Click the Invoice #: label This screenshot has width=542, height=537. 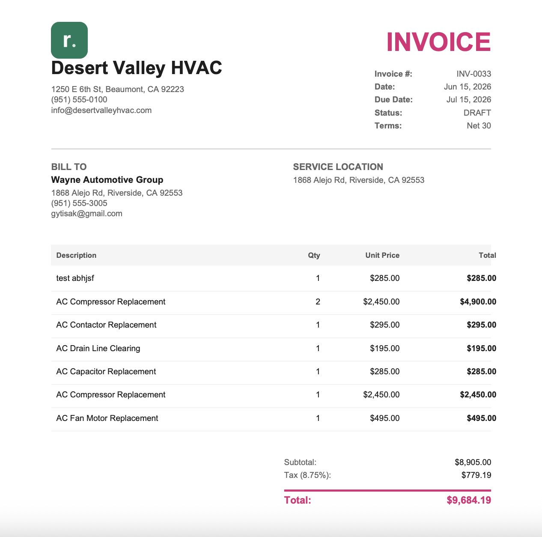(393, 74)
